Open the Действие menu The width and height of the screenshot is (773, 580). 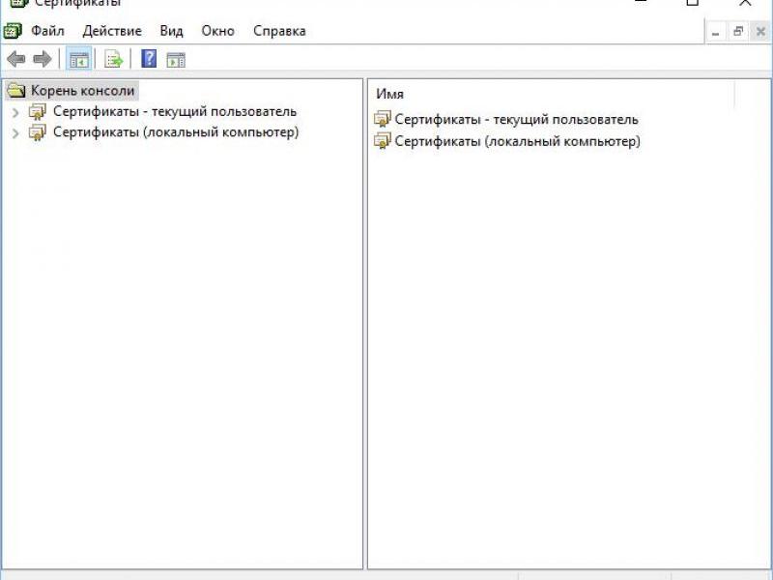tap(112, 31)
